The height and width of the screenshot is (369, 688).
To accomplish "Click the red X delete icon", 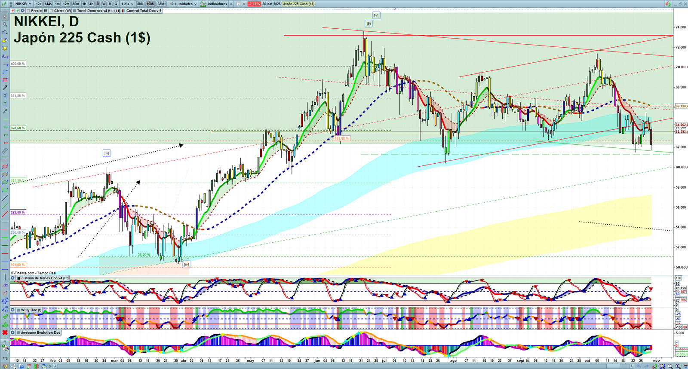I will 5,332.
